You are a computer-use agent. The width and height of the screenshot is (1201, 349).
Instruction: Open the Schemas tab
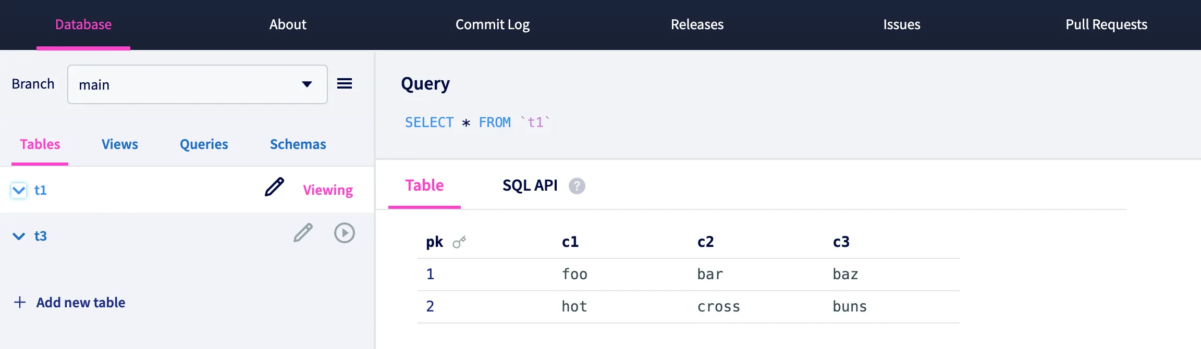point(298,144)
